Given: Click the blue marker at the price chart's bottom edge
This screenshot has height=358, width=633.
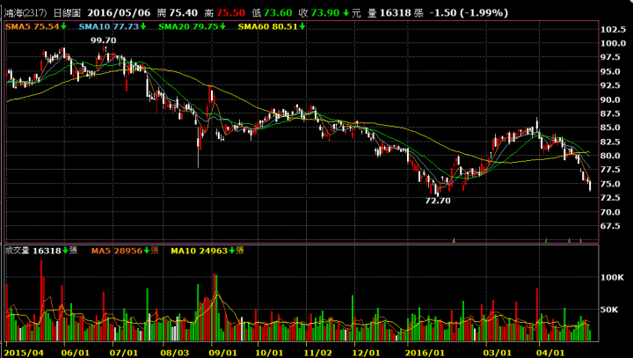Looking at the screenshot, I should point(569,240).
